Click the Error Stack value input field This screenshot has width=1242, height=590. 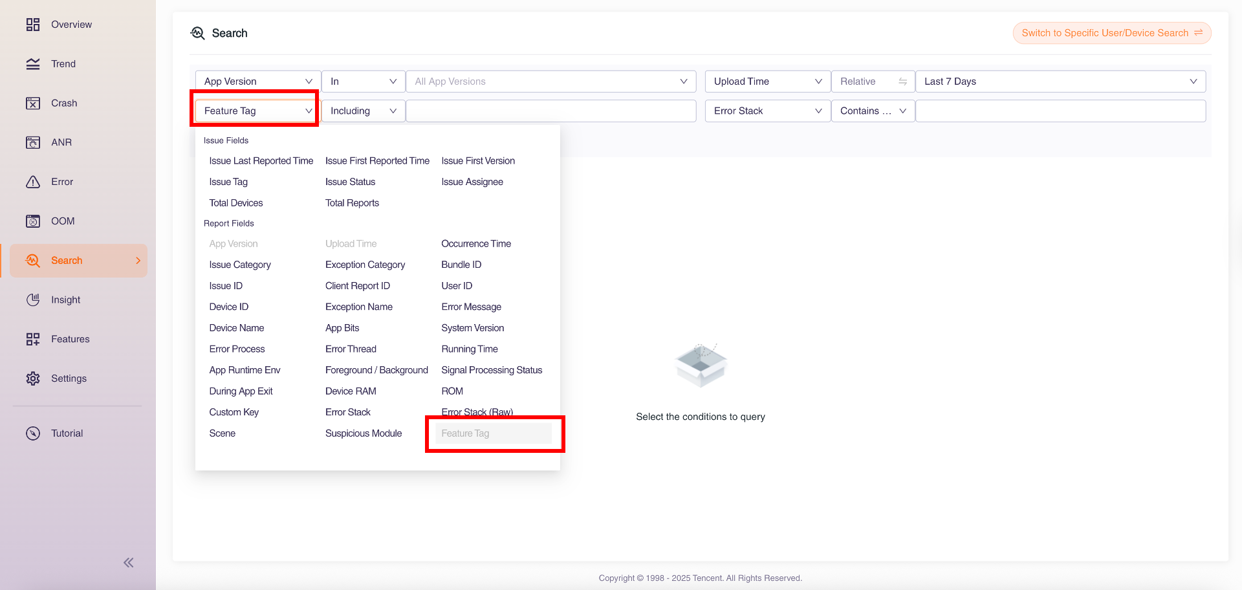1060,111
